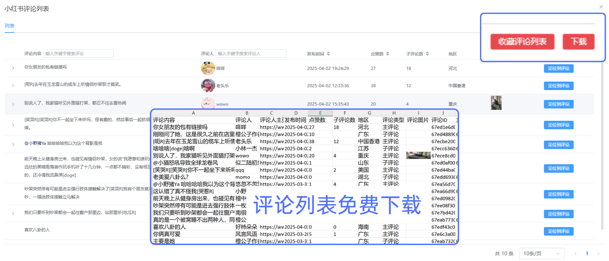The image size is (609, 261).
Task: Sort by 子评论数 column arrows
Action: click(x=427, y=54)
